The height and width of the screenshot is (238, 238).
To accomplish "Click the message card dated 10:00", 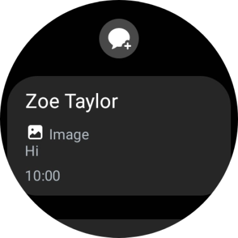I will 119,136.
